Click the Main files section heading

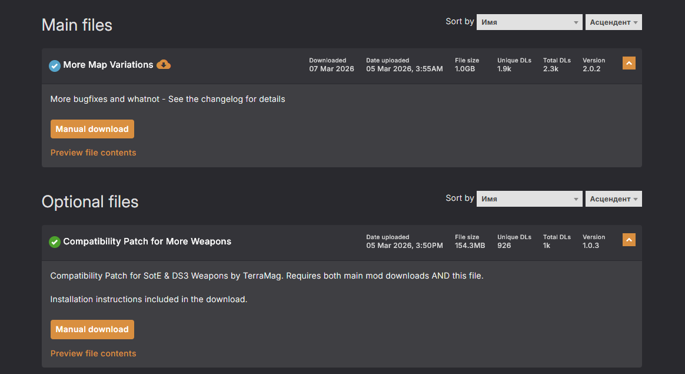click(x=77, y=25)
